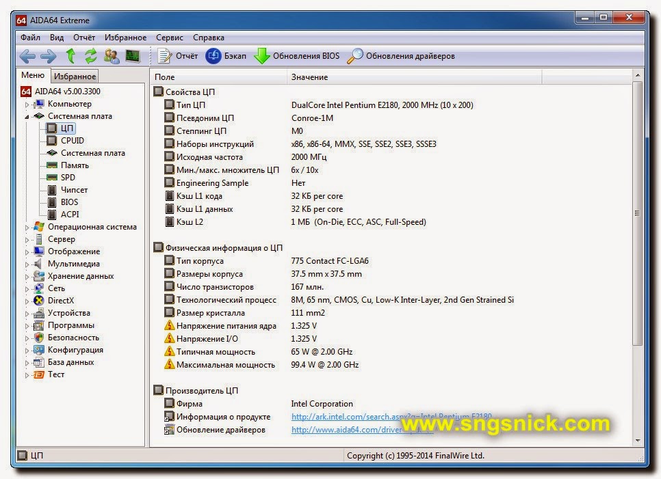Open the Файл menu
The width and height of the screenshot is (661, 479).
(30, 38)
